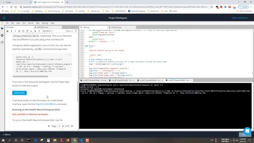Open the Help menu
This screenshot has width=254, height=143.
(x=52, y=23)
